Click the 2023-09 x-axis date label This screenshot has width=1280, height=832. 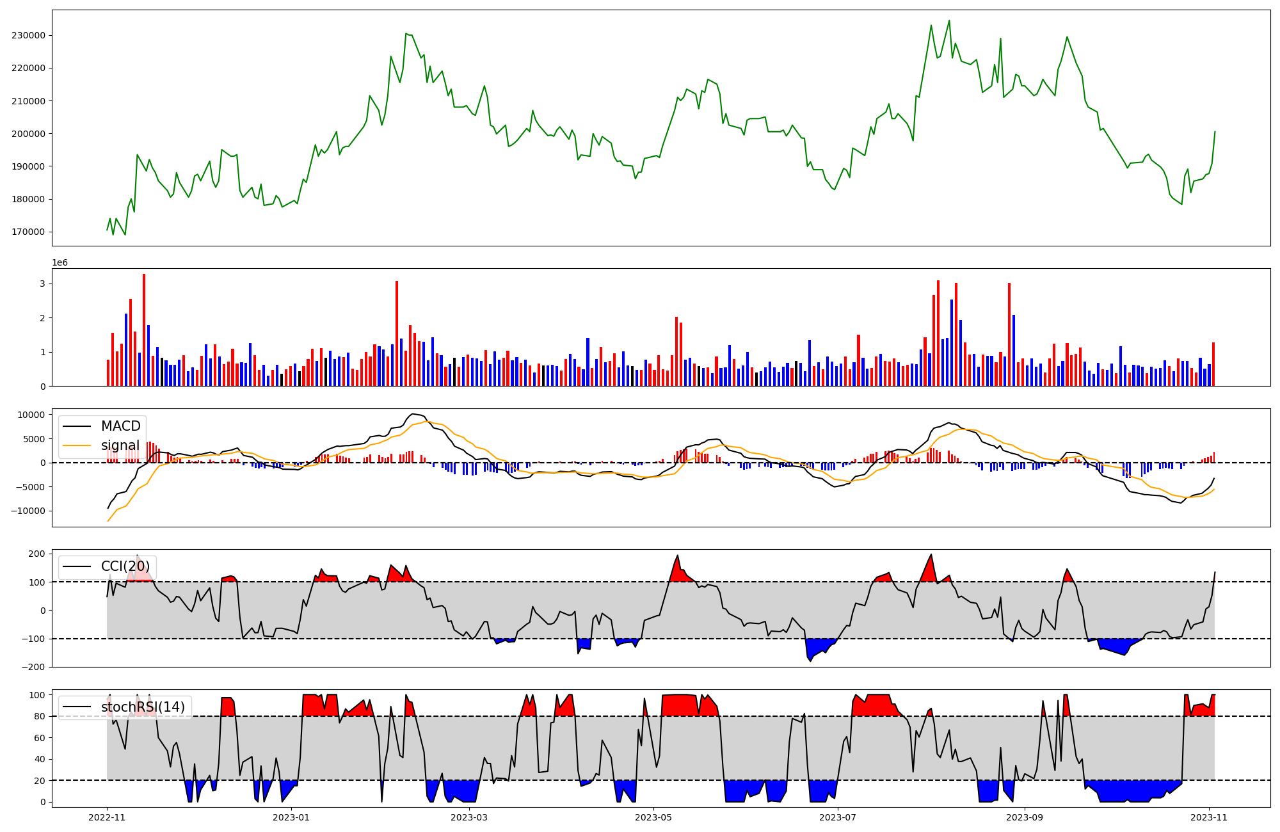tap(1025, 817)
